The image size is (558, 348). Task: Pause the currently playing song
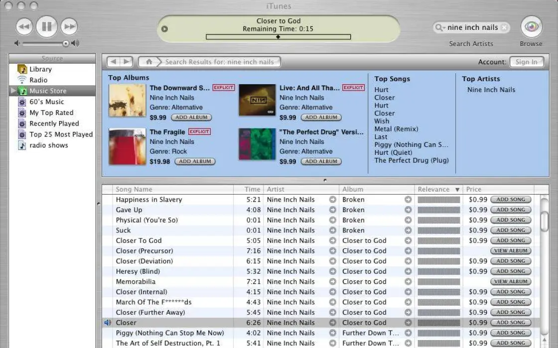click(47, 27)
